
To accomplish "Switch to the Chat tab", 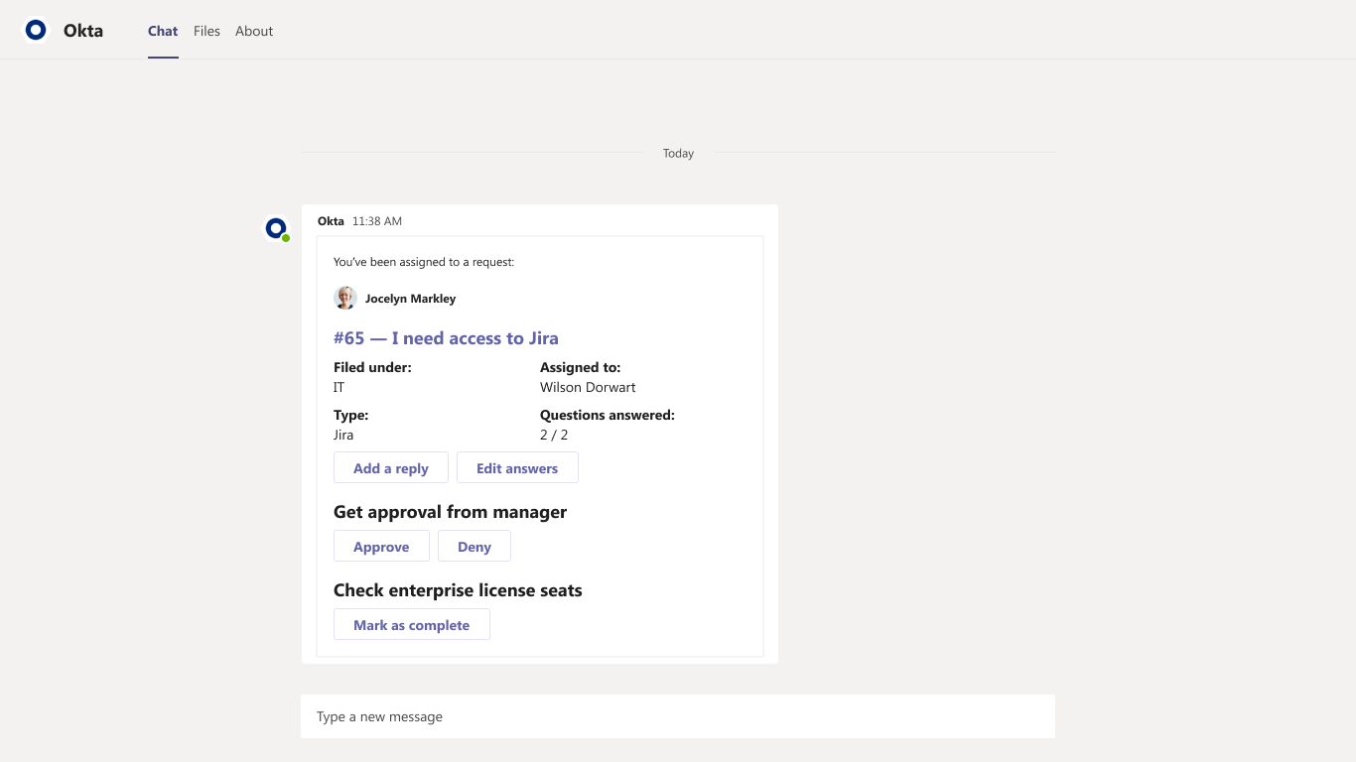I will click(163, 31).
